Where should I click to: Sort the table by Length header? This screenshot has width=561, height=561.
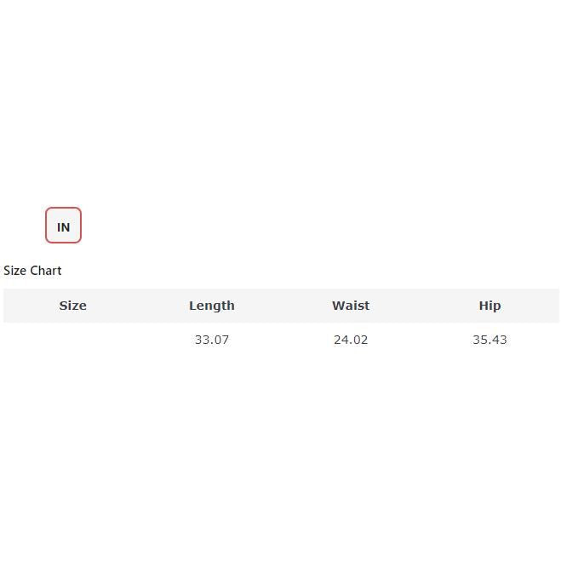[211, 306]
